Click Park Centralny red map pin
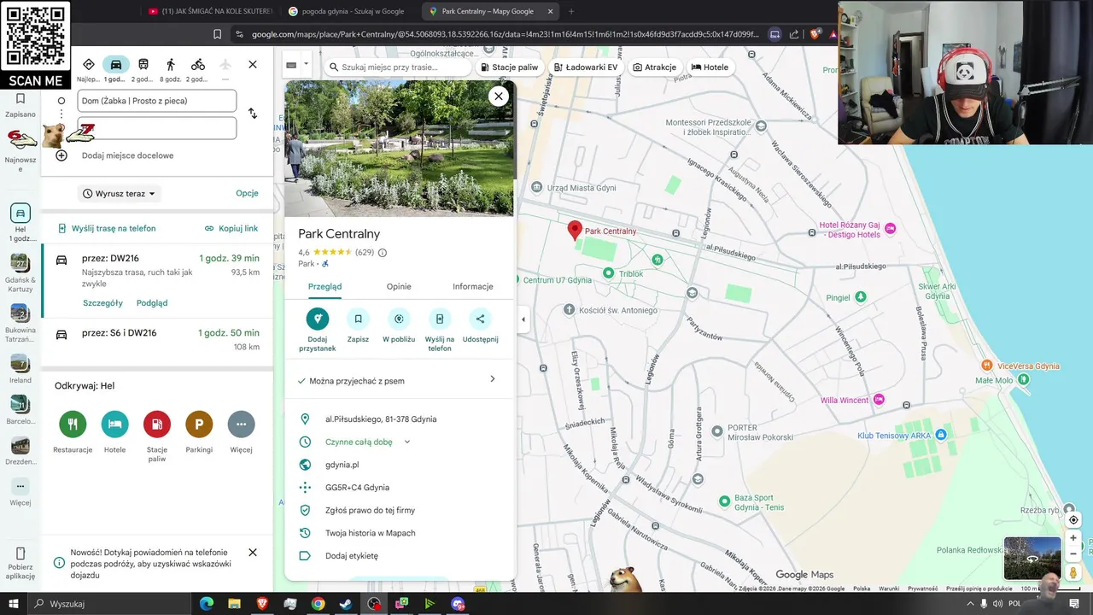 pyautogui.click(x=575, y=230)
